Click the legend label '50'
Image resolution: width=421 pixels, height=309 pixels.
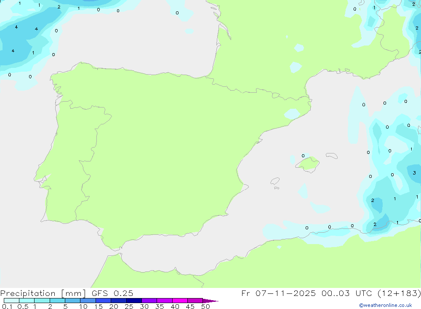206,306
